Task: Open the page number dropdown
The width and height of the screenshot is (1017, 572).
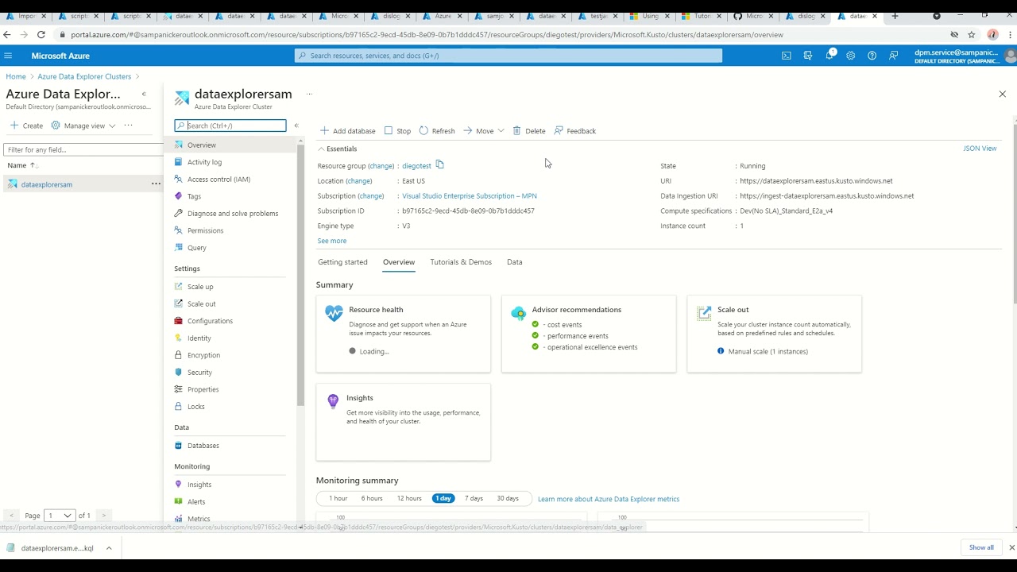Action: 60,516
